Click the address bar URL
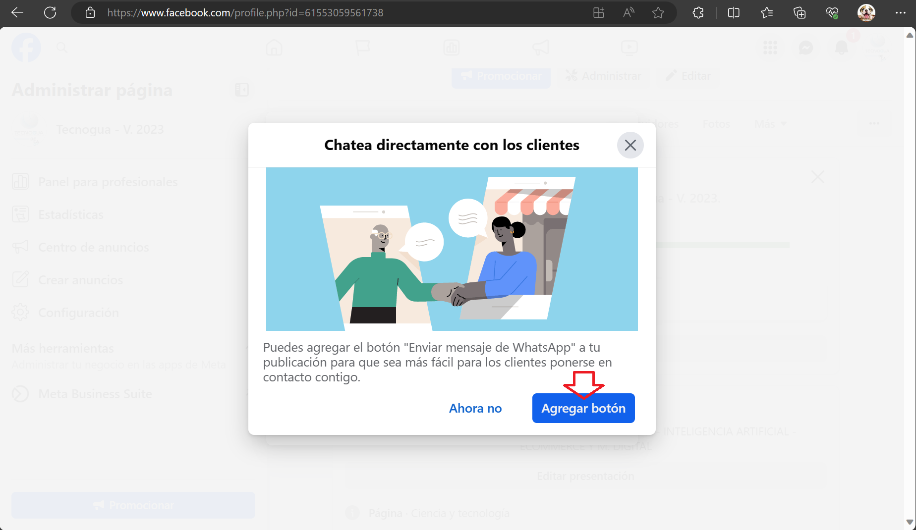Image resolution: width=916 pixels, height=530 pixels. point(245,13)
